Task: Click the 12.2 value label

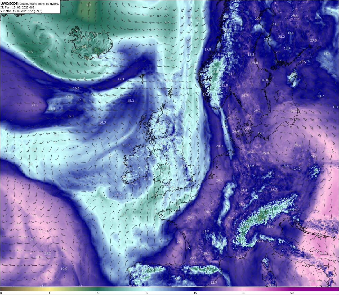Action: tap(230, 154)
